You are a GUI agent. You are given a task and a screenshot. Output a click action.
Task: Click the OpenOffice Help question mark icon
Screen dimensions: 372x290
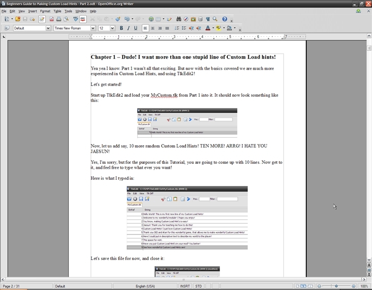click(x=224, y=19)
